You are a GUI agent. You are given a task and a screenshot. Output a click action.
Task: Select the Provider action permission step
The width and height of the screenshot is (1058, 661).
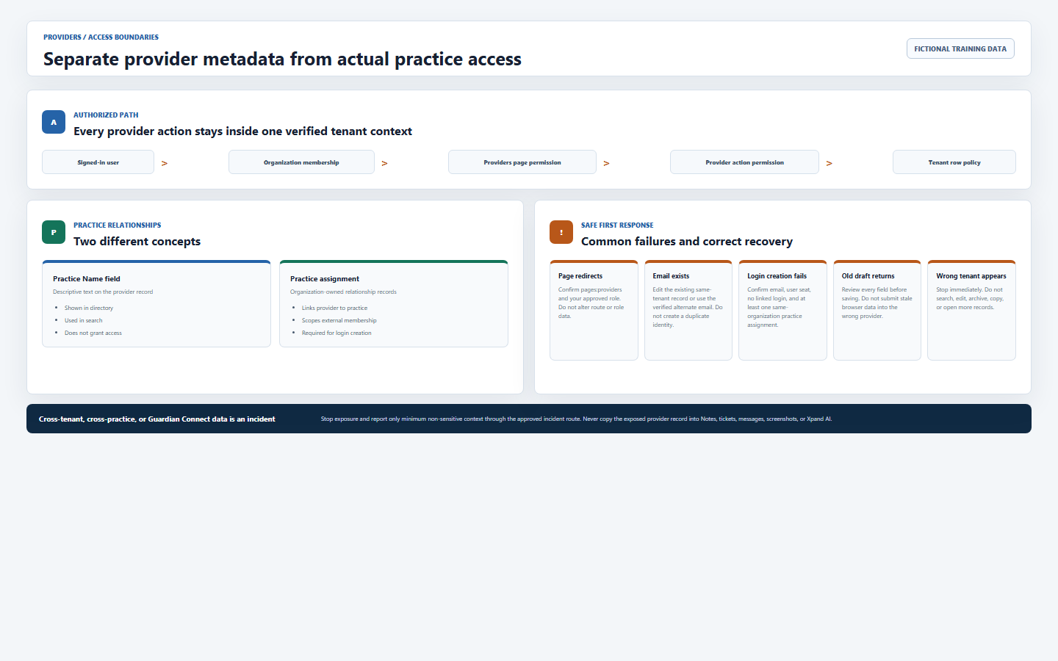[x=744, y=162]
